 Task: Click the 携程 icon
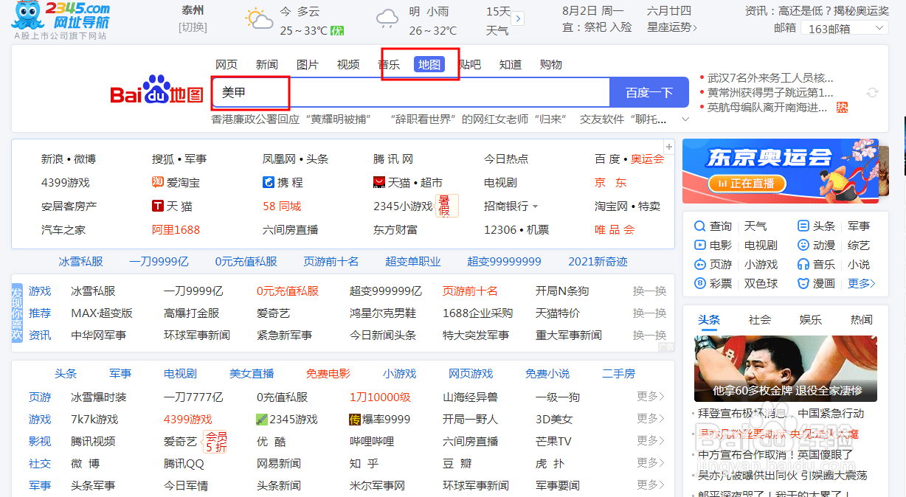(x=268, y=182)
